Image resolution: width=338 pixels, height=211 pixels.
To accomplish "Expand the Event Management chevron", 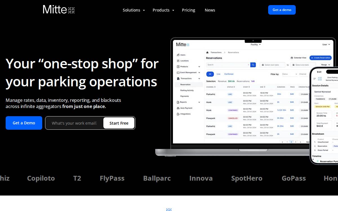I will (199, 73).
